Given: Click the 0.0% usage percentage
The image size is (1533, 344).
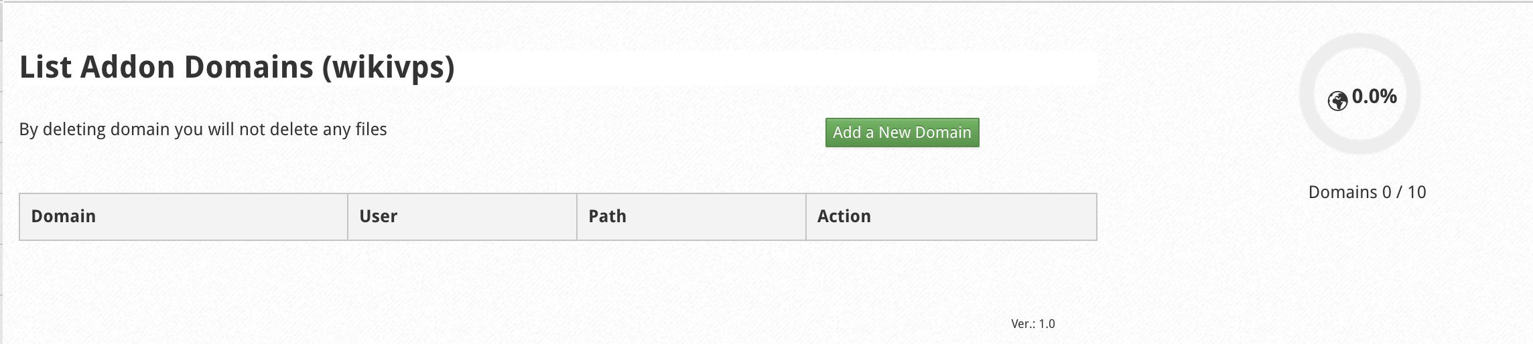Looking at the screenshot, I should pyautogui.click(x=1374, y=97).
